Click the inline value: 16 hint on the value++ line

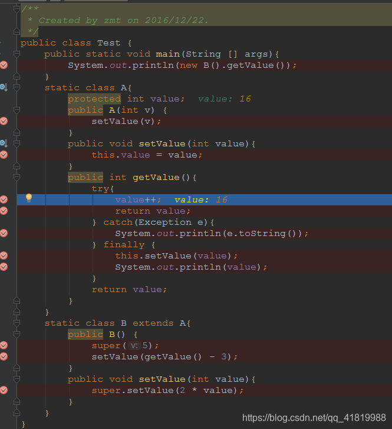[x=201, y=199]
